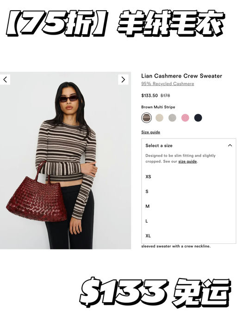Choose the navy color swatch
Screen dimensions: 237x315
click(x=198, y=118)
